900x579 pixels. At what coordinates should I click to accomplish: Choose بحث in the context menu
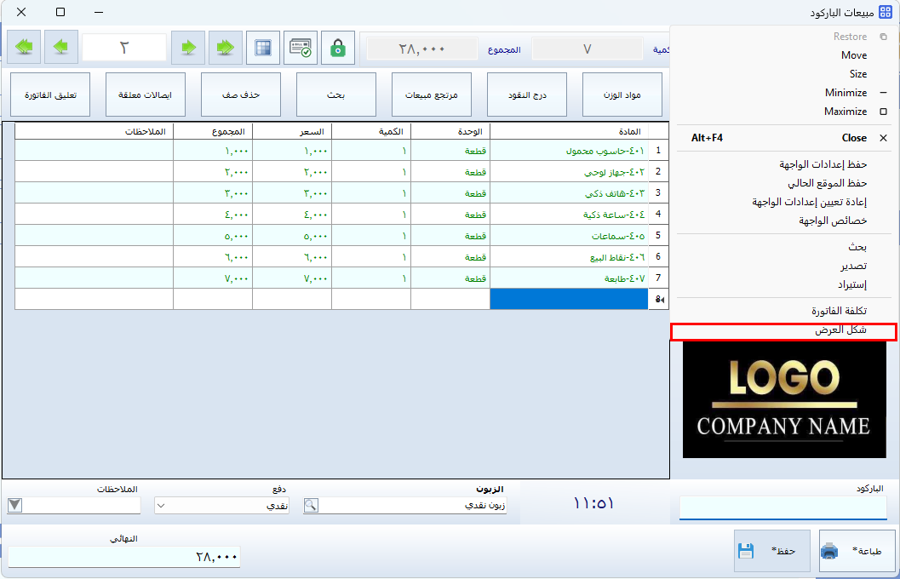coord(784,247)
